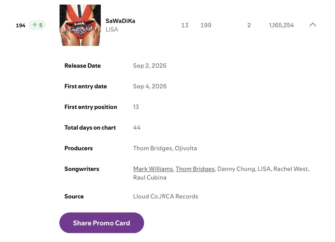Image resolution: width=335 pixels, height=242 pixels.
Task: Click the First entry date value
Action: [x=150, y=86]
